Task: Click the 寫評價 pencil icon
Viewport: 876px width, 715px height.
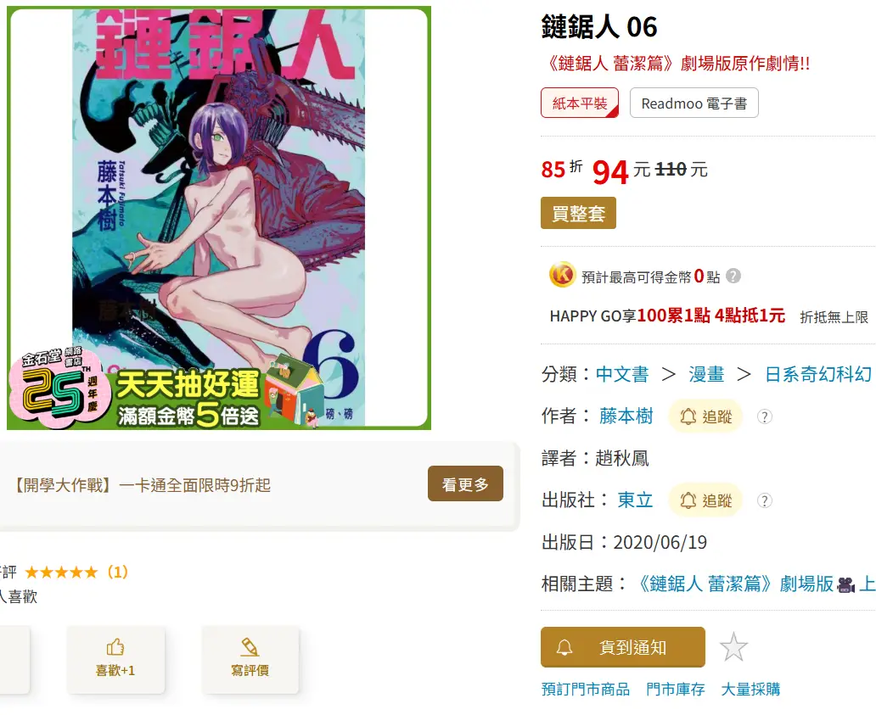Action: (x=250, y=647)
